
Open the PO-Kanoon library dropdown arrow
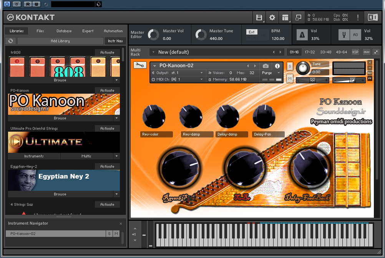(x=117, y=118)
